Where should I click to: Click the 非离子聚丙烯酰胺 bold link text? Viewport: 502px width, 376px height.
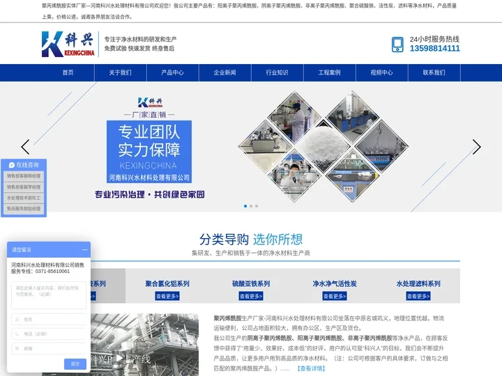pyautogui.click(x=370, y=338)
